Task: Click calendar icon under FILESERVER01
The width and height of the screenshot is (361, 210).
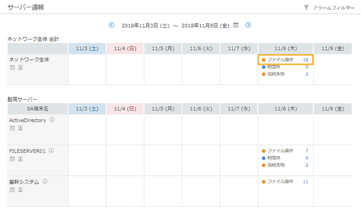Action: (12, 159)
